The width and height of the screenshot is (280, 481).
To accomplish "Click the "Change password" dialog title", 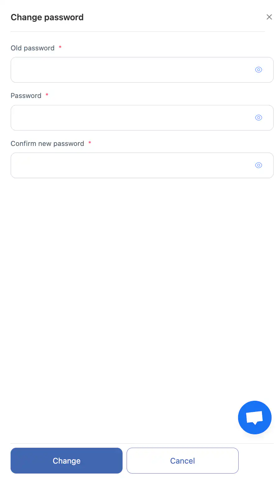I will [x=47, y=17].
